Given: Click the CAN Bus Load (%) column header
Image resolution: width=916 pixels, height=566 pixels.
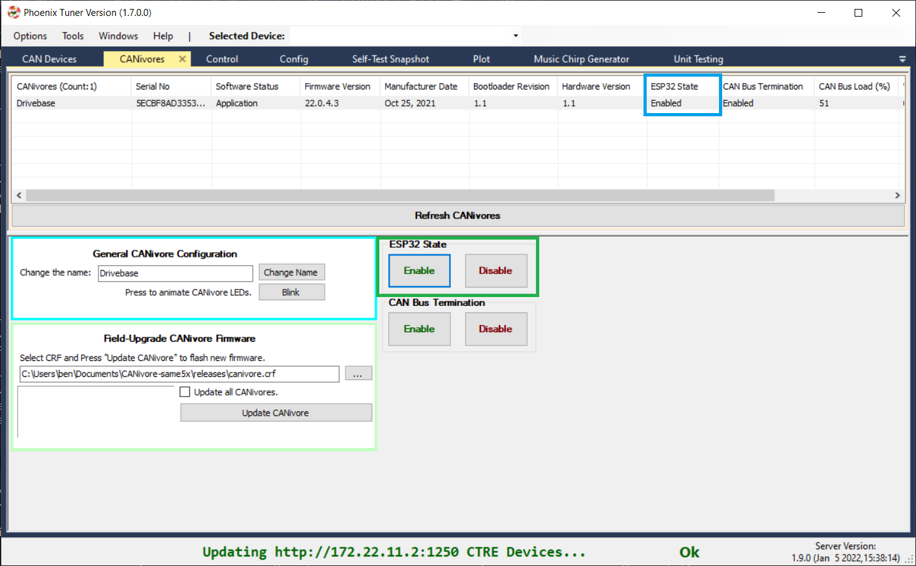Looking at the screenshot, I should coord(857,86).
